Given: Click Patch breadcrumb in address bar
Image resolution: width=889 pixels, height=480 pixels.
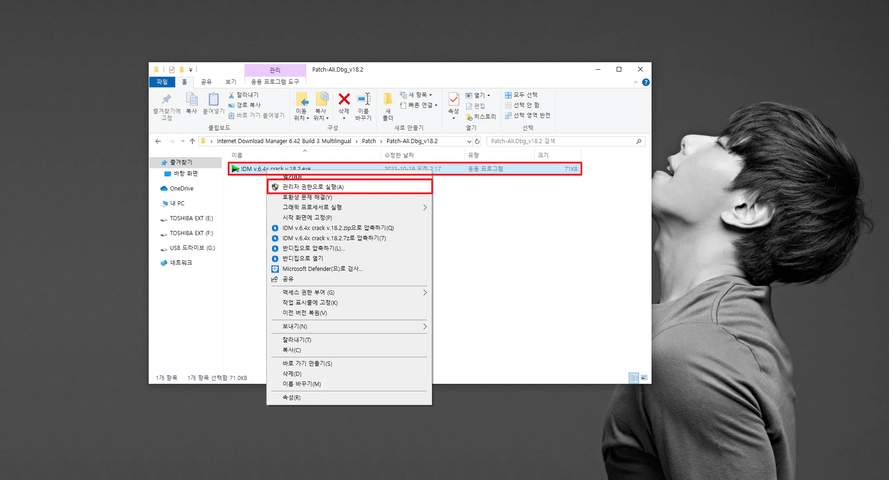Looking at the screenshot, I should pyautogui.click(x=369, y=141).
